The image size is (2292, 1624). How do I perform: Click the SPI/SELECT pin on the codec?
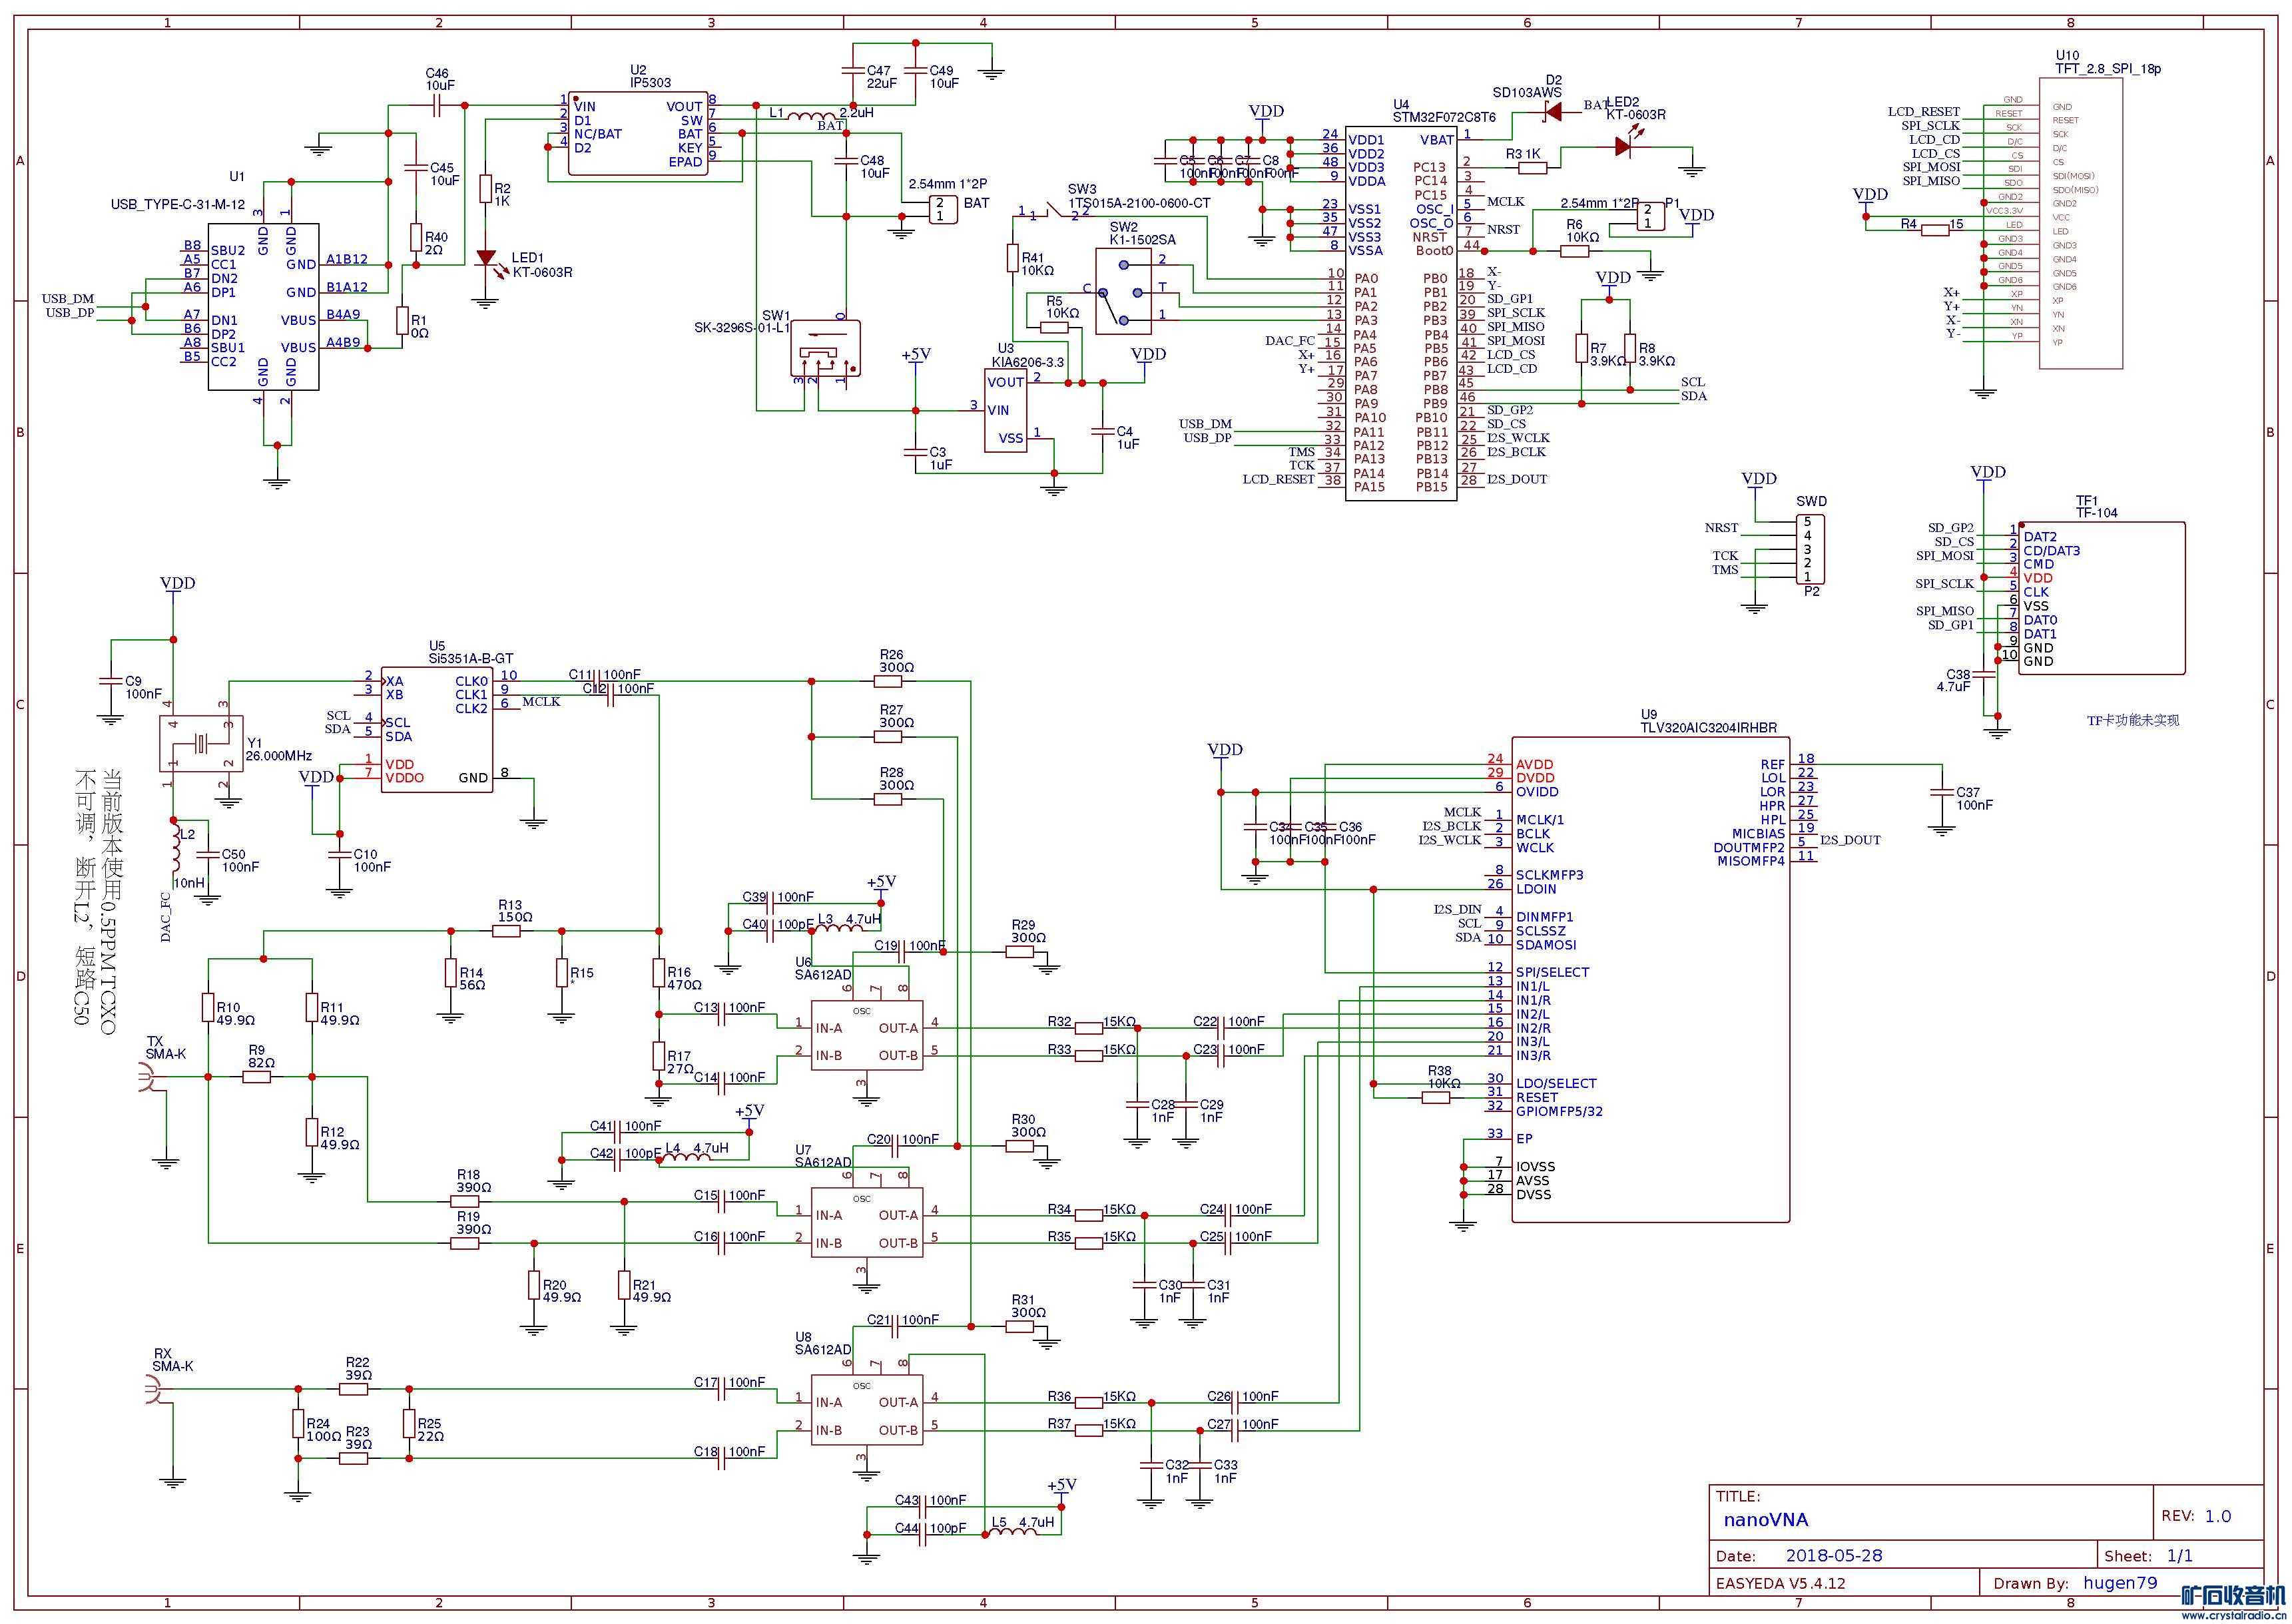click(x=1552, y=972)
